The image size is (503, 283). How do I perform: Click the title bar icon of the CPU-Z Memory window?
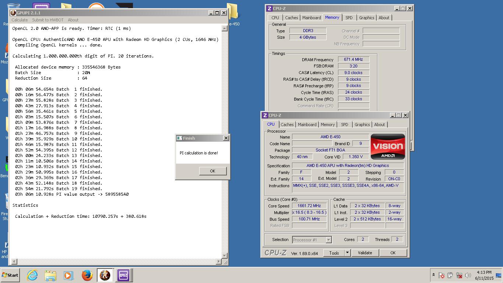[270, 8]
